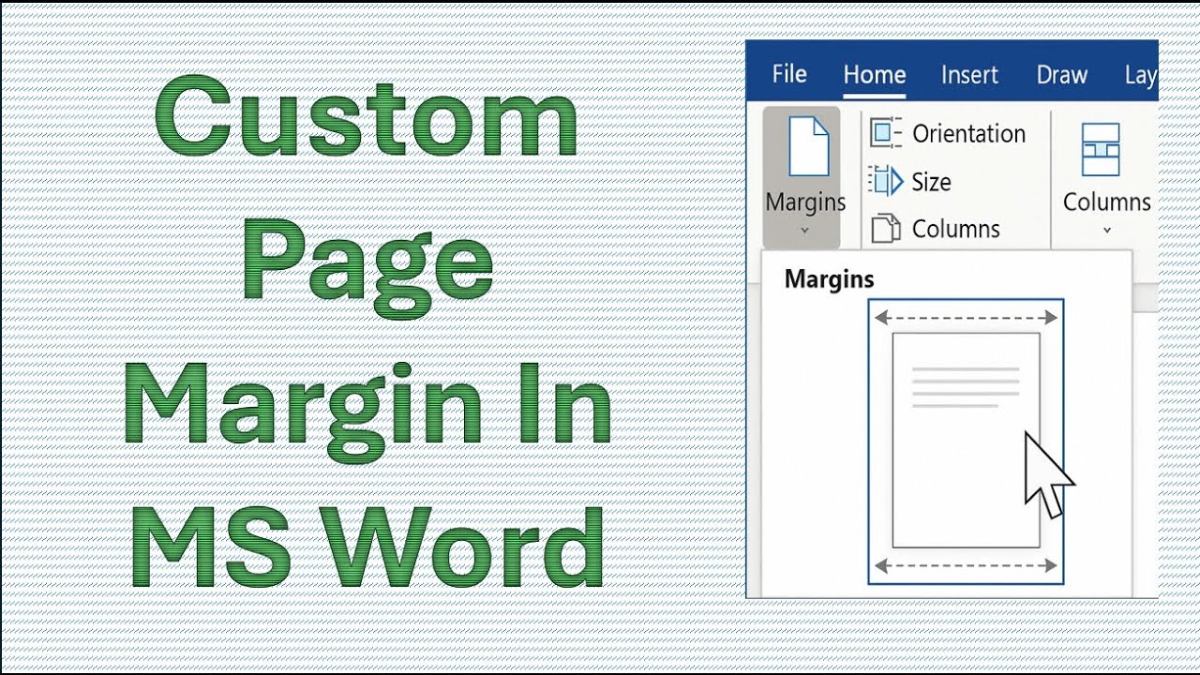The height and width of the screenshot is (675, 1200).
Task: Open the Insert tab
Action: pyautogui.click(x=969, y=75)
